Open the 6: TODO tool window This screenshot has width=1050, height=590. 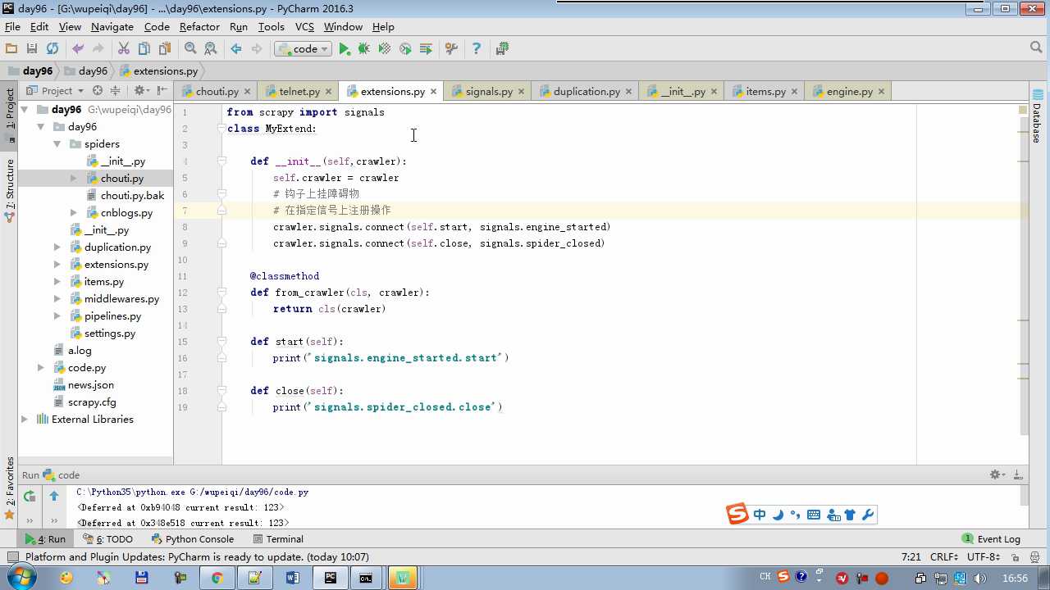(x=107, y=539)
